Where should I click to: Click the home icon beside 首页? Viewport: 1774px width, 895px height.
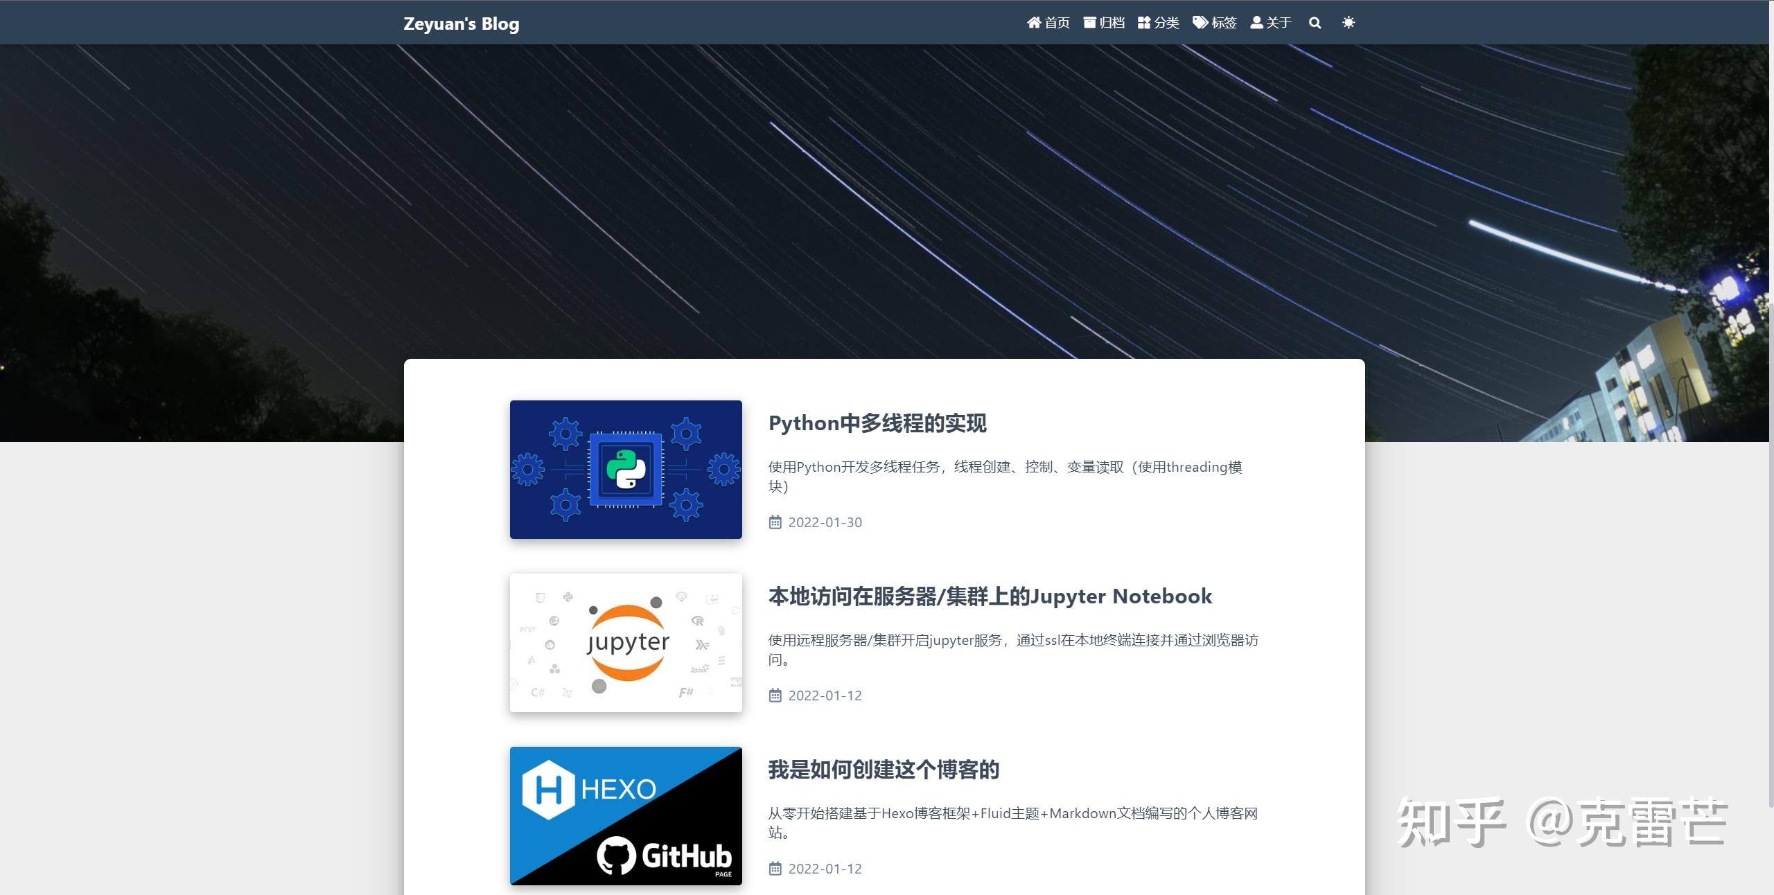pyautogui.click(x=1033, y=22)
